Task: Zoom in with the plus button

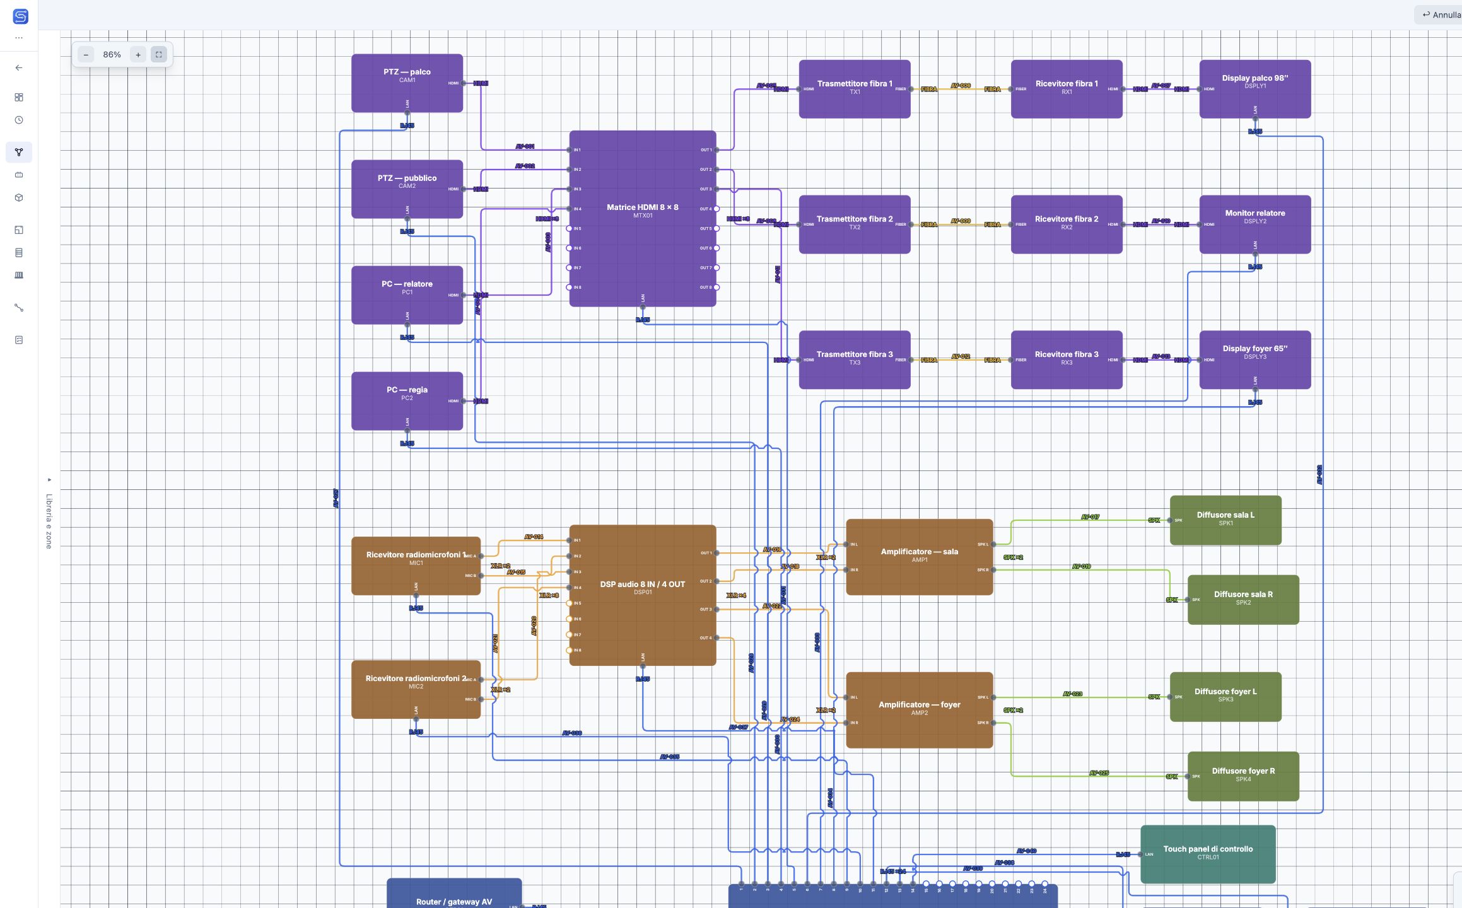Action: point(138,55)
